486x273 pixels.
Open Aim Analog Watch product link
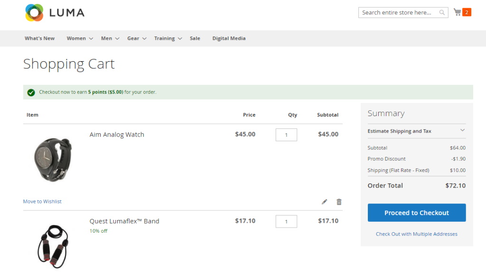[x=117, y=135]
